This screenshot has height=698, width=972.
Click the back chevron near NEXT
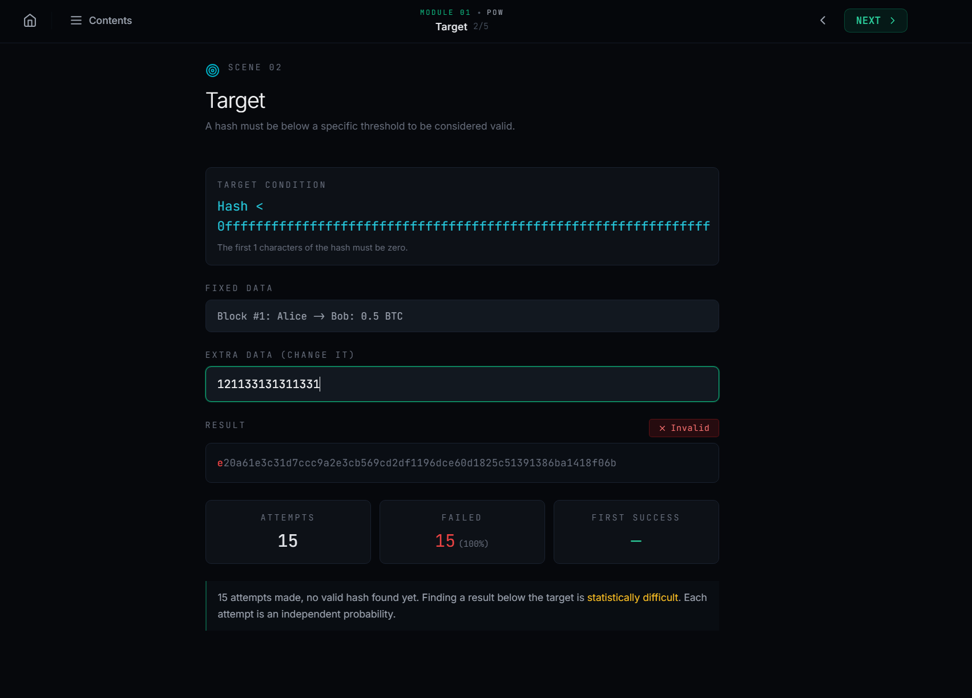(x=822, y=20)
